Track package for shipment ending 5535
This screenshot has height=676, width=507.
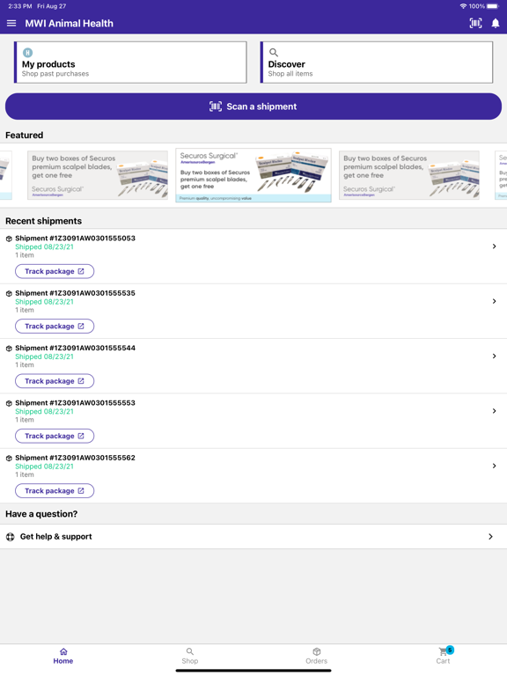coord(55,327)
